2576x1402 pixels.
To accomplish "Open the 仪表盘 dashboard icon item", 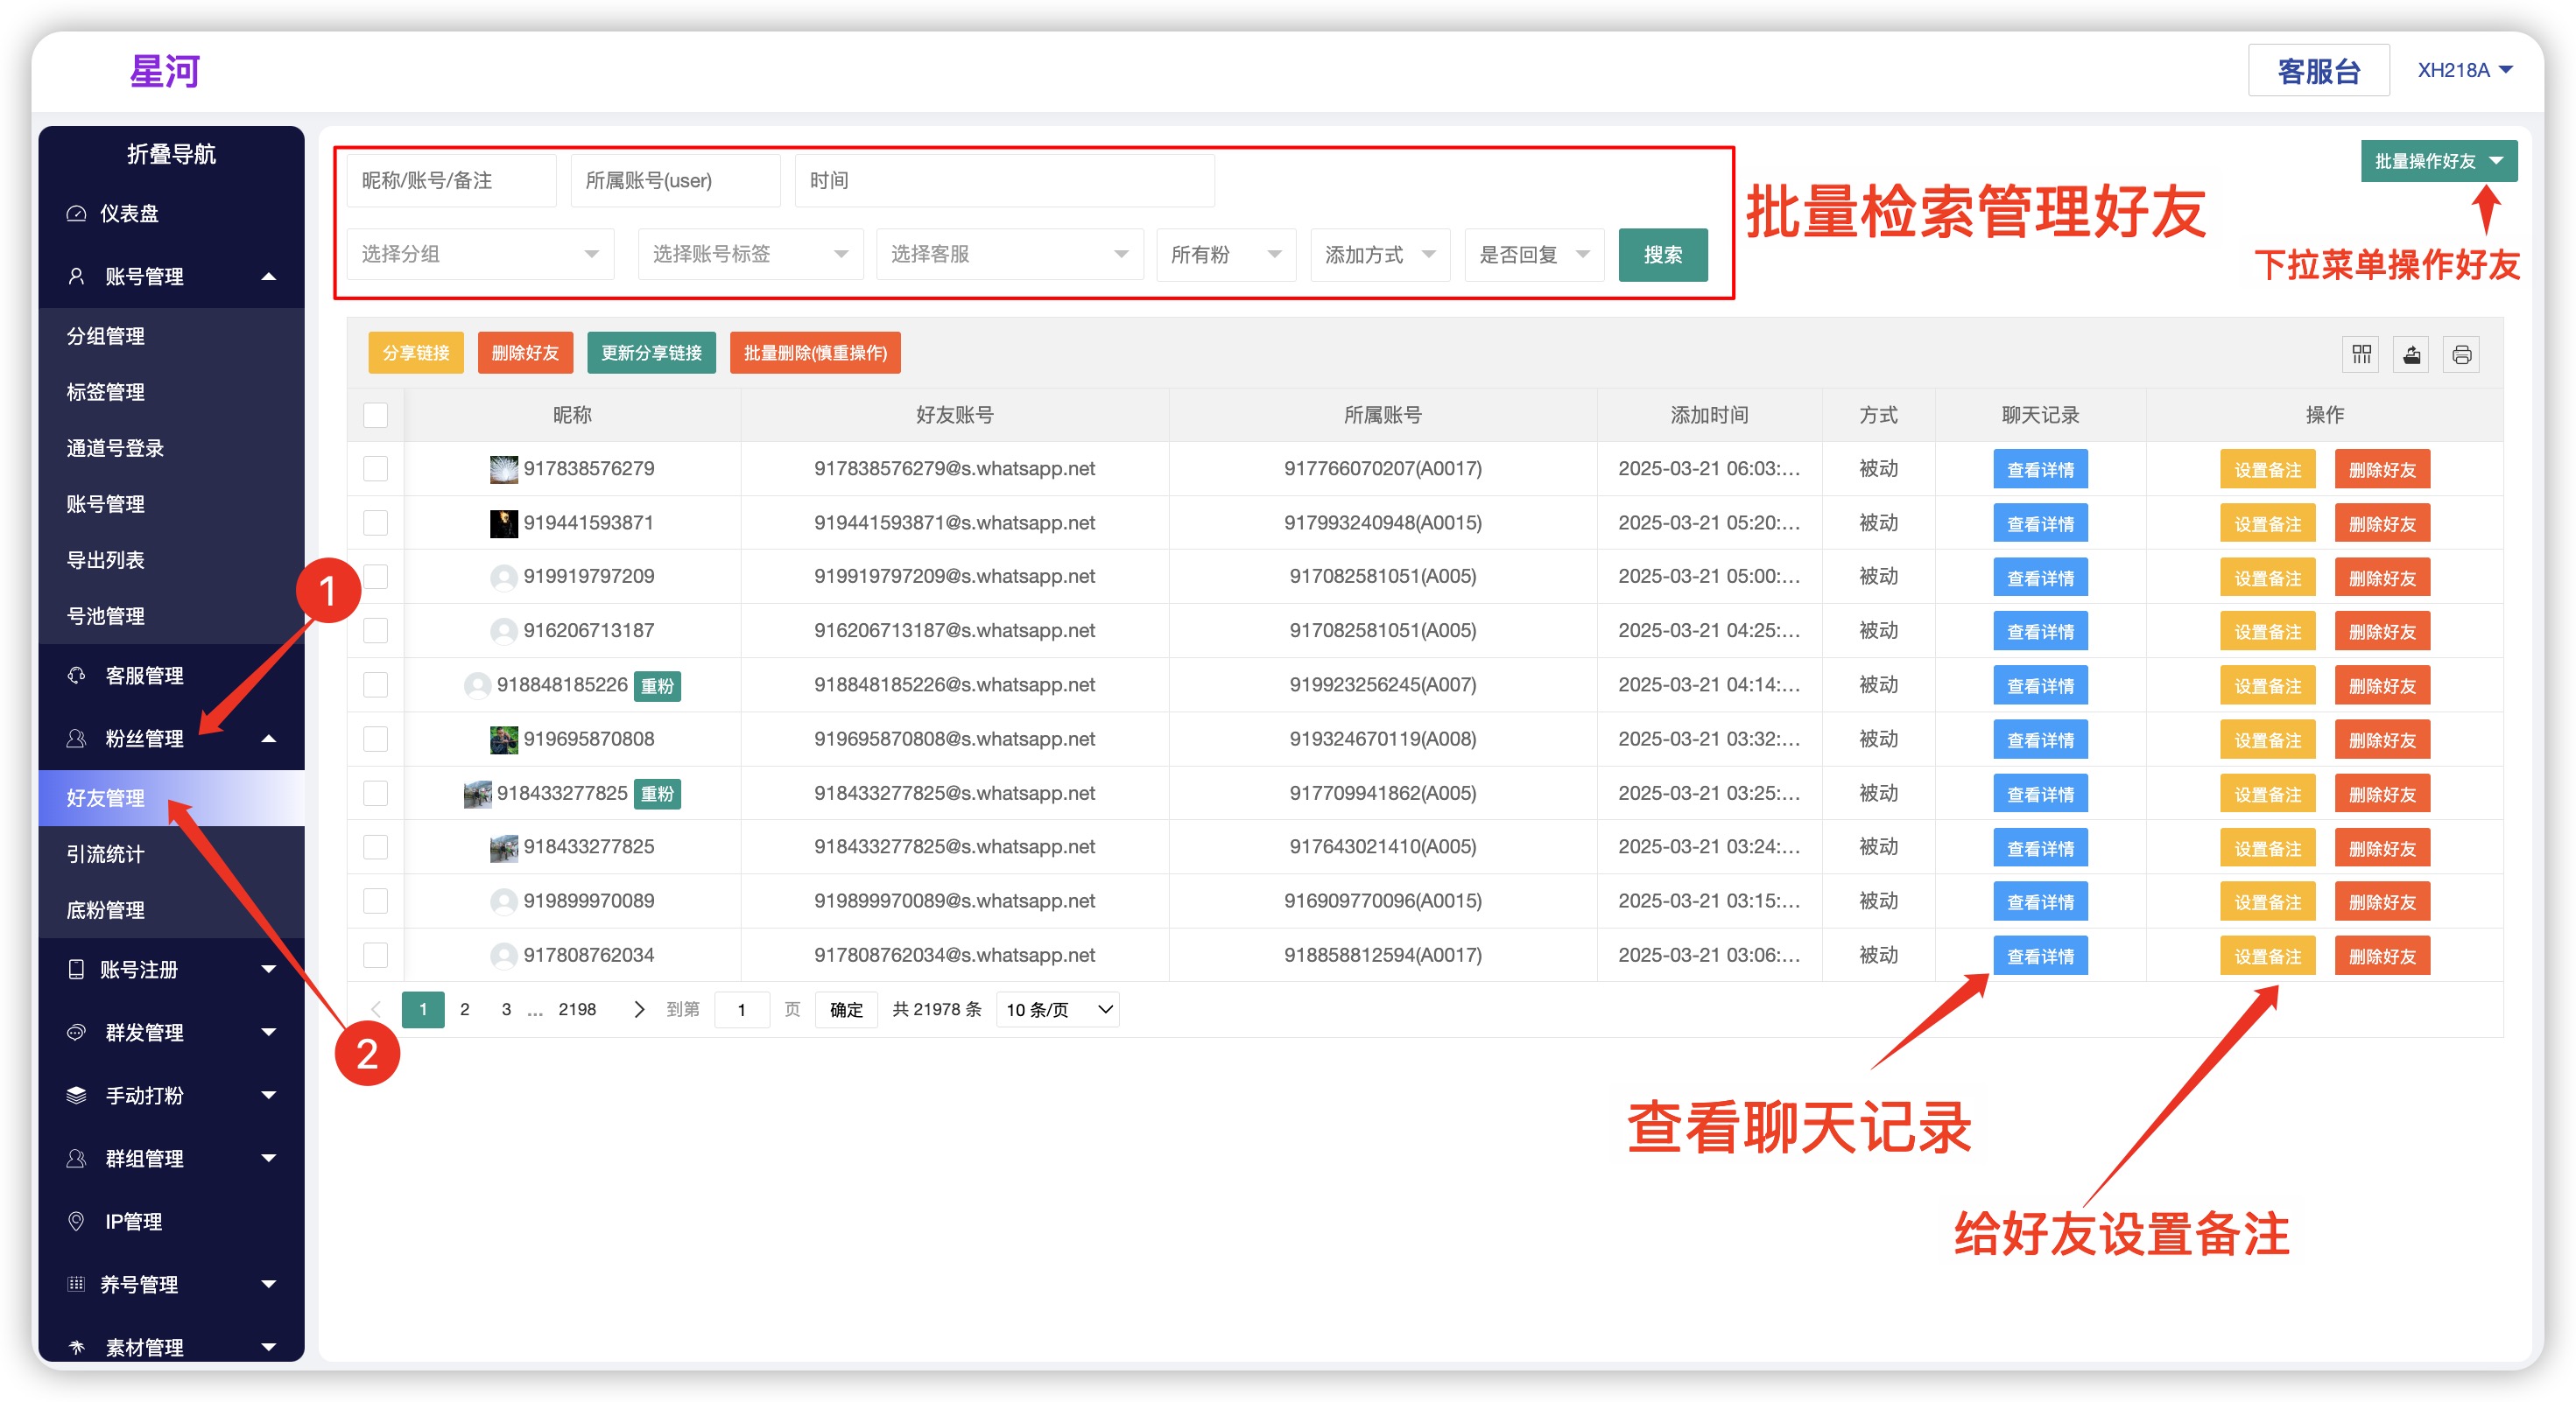I will click(x=76, y=213).
